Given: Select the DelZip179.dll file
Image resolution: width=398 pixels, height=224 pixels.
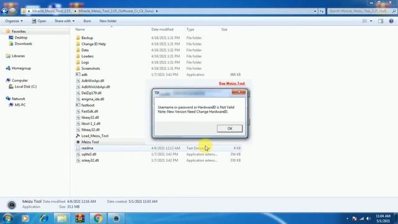Looking at the screenshot, I should pyautogui.click(x=91, y=93).
